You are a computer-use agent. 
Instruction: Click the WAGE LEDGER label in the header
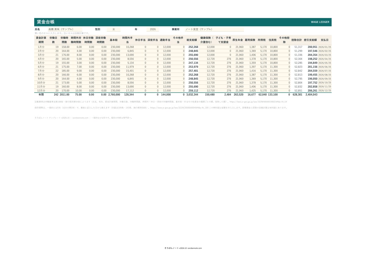tap(320, 22)
